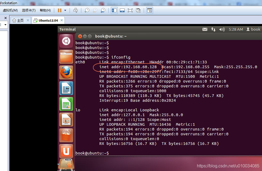Open LibreOffice Writer
The height and width of the screenshot is (171, 262).
[66, 88]
